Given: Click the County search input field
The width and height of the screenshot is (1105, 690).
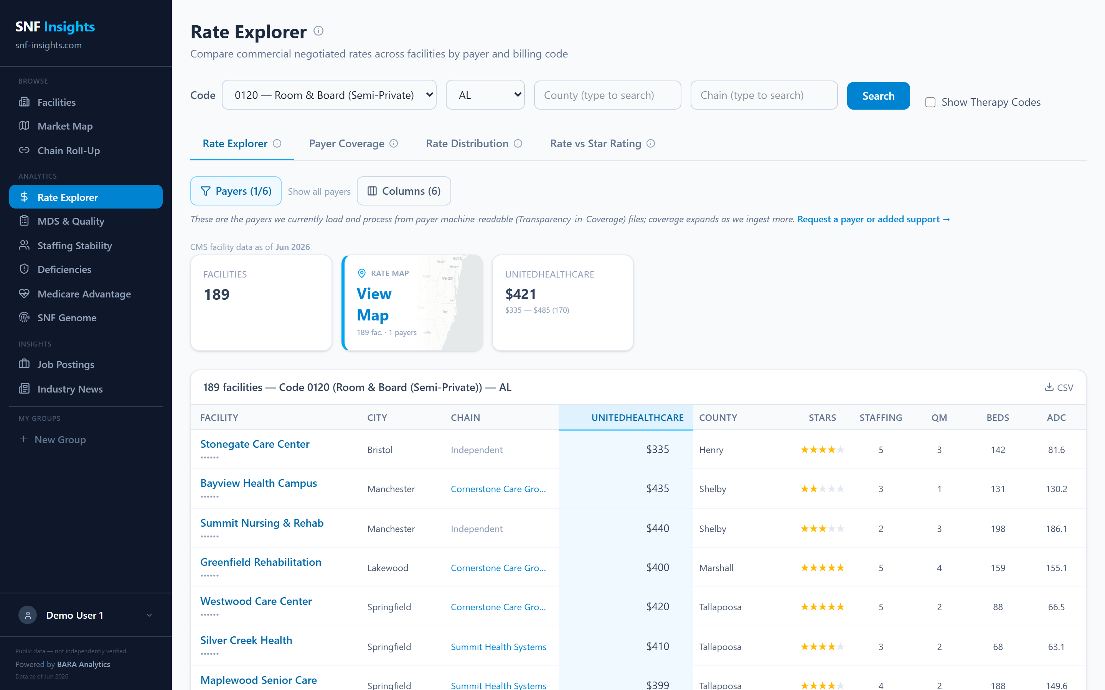Looking at the screenshot, I should point(607,95).
